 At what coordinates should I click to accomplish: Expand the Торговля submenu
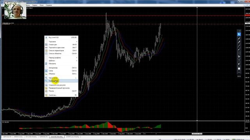[61, 42]
